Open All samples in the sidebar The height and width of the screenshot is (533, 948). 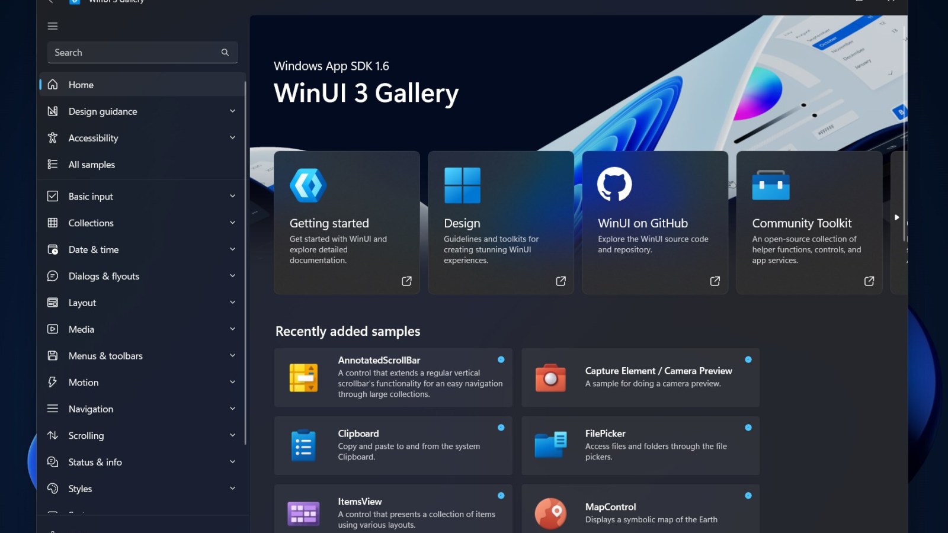coord(92,165)
